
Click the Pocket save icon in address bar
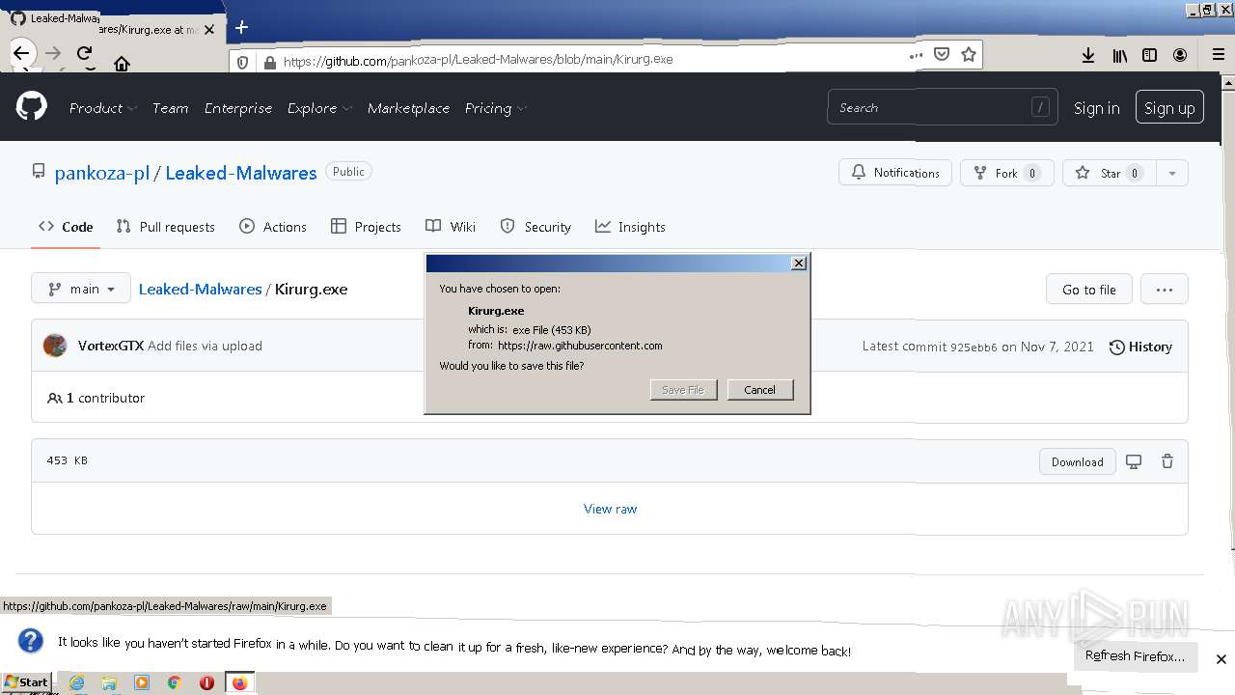click(x=942, y=55)
